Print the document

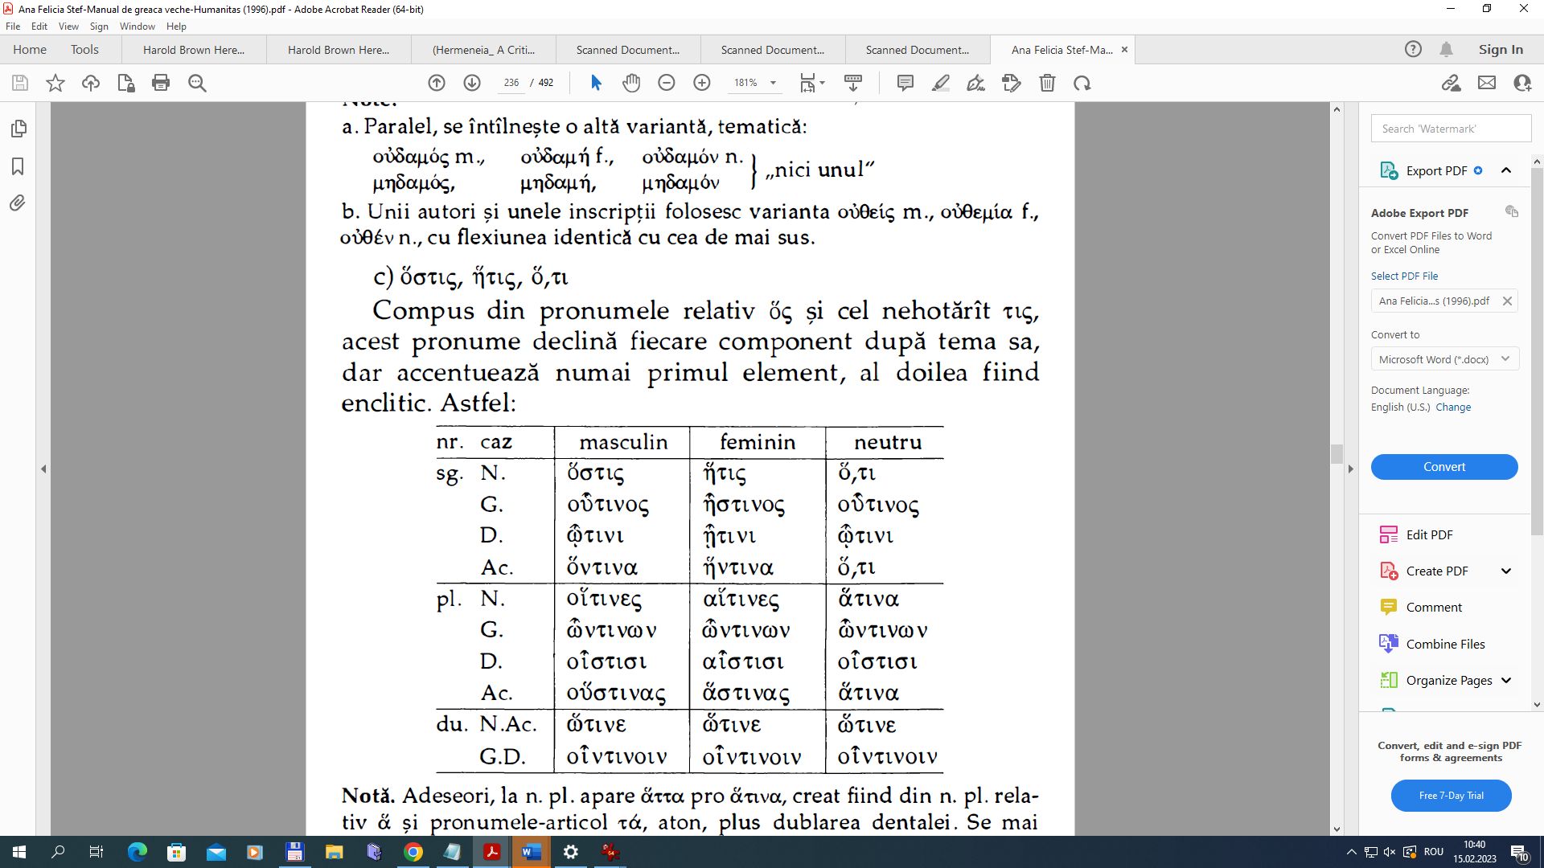coord(161,83)
